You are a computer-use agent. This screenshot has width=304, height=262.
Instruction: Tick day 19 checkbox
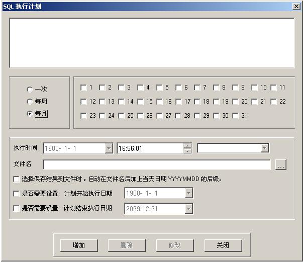[216, 102]
